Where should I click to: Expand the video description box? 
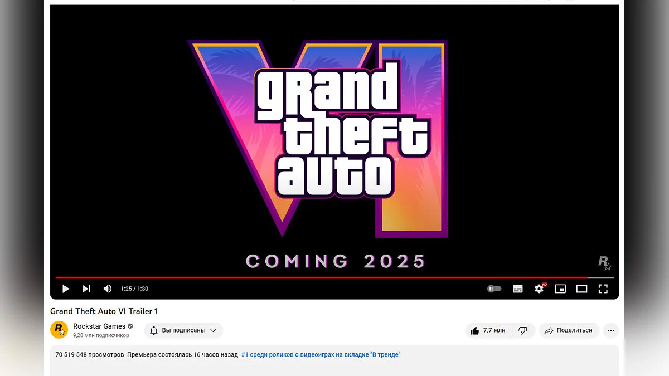(x=334, y=360)
